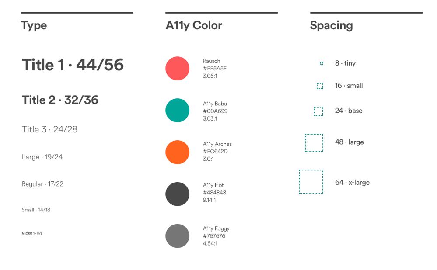Select the A11y Color section heading
Viewport: 437px width, 270px height.
[194, 25]
